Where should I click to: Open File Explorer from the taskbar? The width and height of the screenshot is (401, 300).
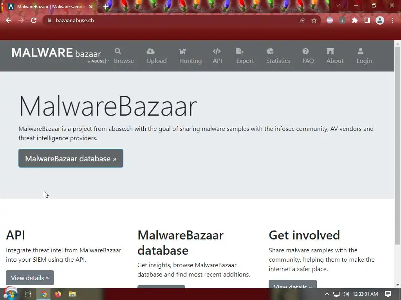[x=72, y=294]
